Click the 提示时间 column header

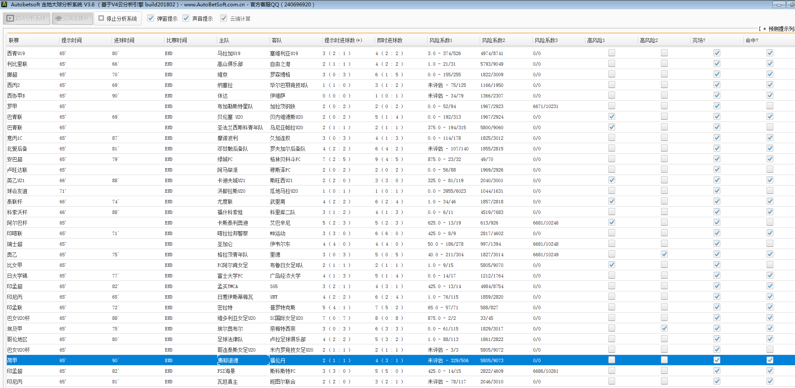pyautogui.click(x=71, y=41)
